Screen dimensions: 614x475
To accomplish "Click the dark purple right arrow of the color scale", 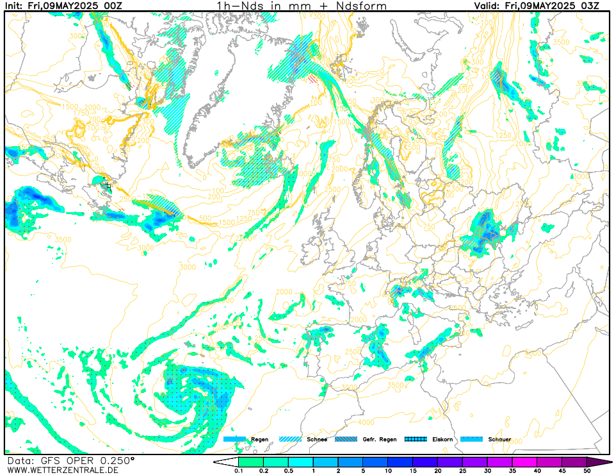I will pyautogui.click(x=599, y=462).
